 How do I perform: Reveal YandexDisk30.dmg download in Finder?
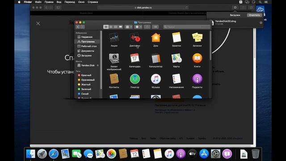point(261,23)
